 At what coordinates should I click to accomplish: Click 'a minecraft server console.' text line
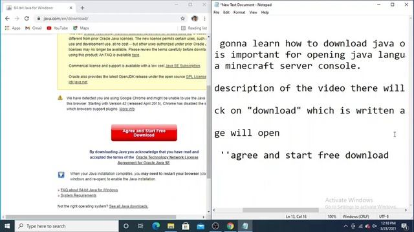point(287,66)
